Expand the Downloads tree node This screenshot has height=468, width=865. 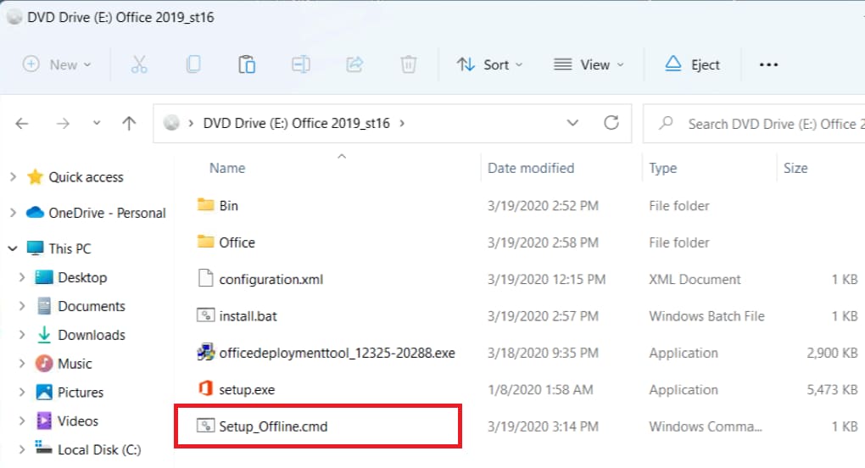22,335
